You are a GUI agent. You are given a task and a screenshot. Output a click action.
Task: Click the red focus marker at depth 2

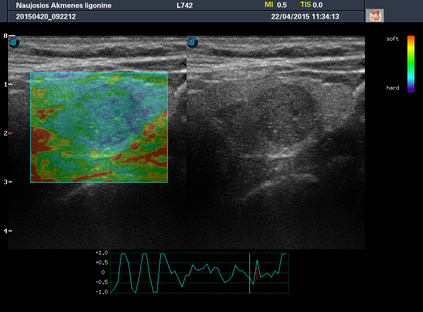10,133
